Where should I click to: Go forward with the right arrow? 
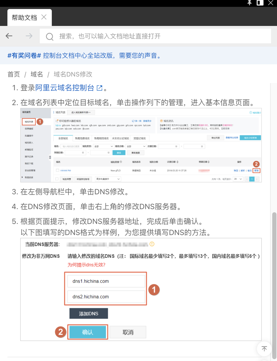(x=29, y=36)
